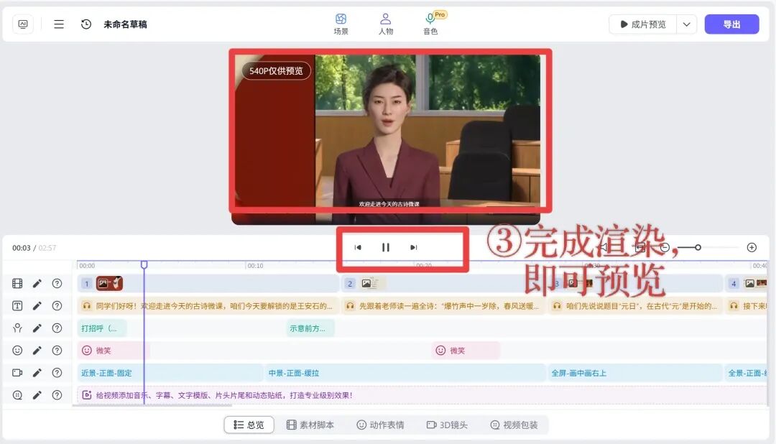The height and width of the screenshot is (444, 776).
Task: Select the camera track icon in timeline sidebar
Action: coord(16,372)
